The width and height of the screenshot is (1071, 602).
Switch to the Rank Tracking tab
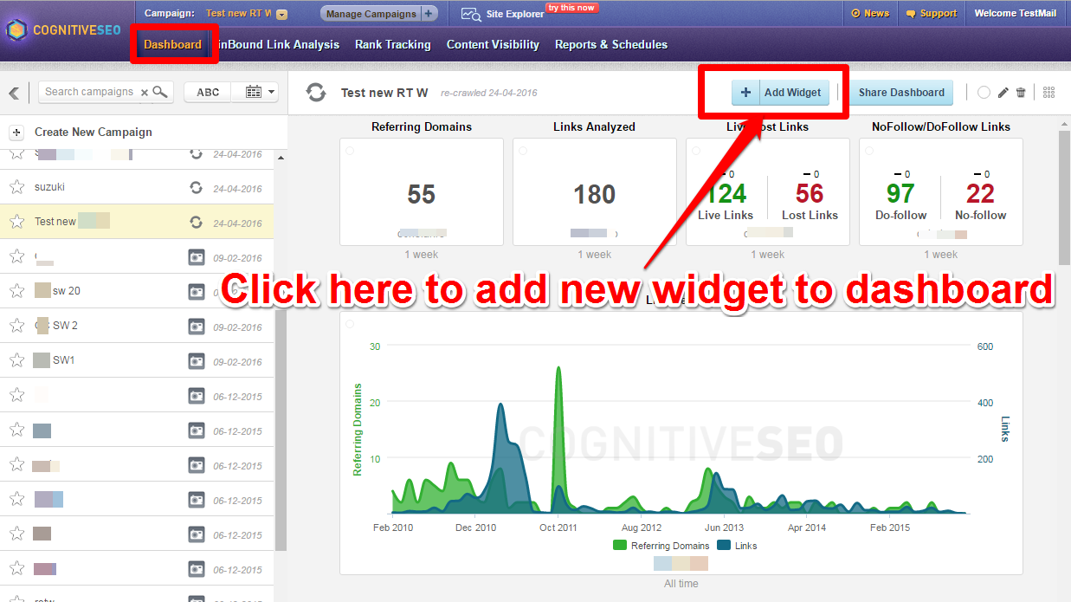392,44
